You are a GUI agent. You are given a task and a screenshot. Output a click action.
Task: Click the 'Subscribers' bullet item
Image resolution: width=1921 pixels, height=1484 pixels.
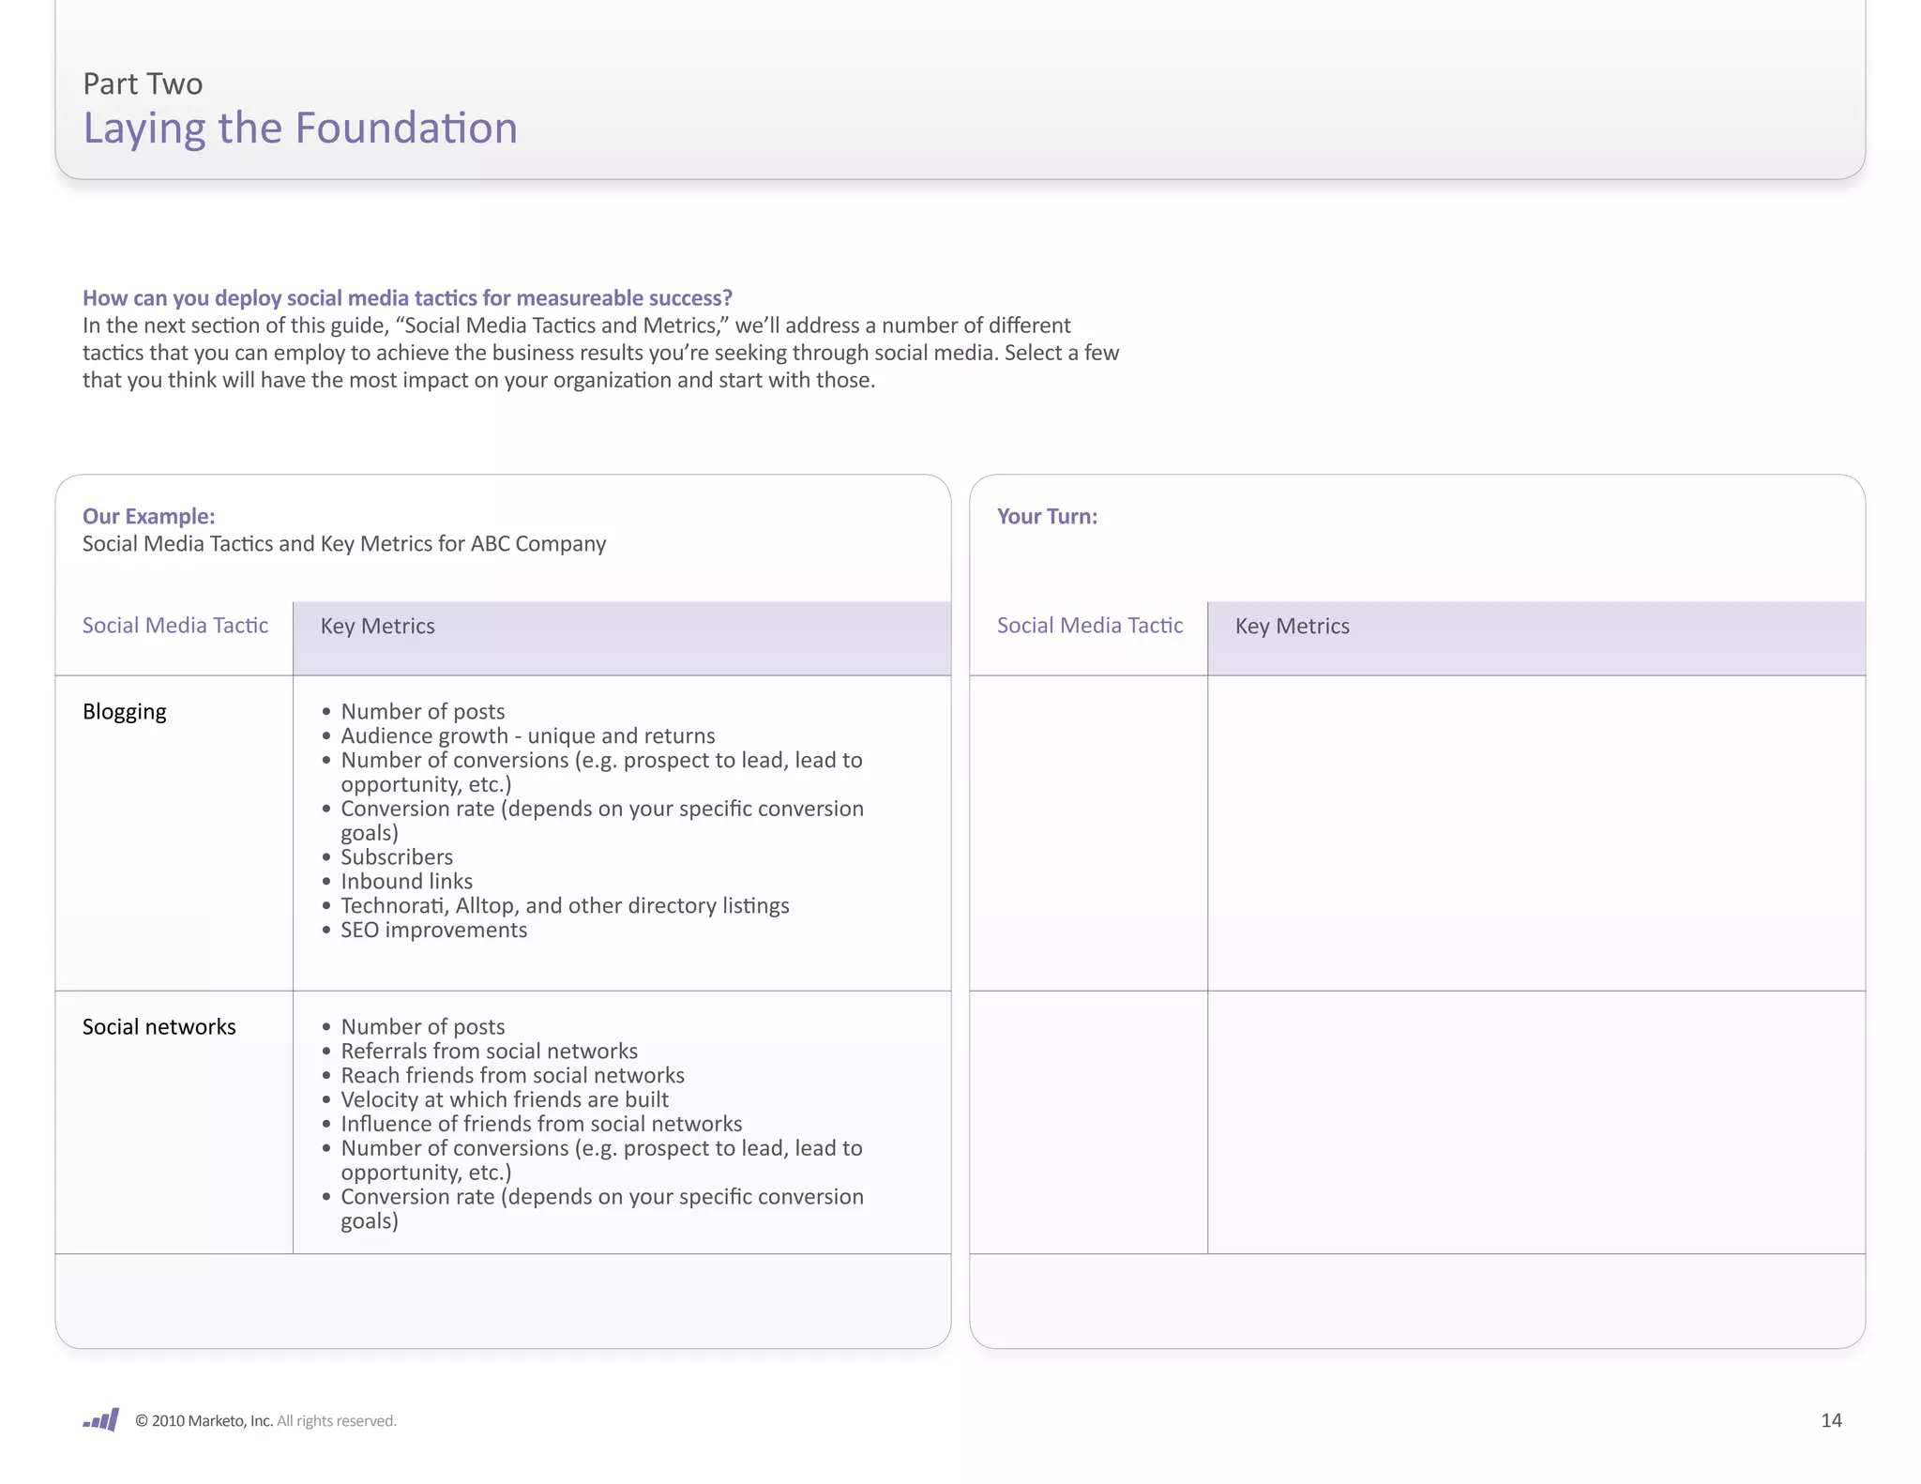[x=397, y=856]
